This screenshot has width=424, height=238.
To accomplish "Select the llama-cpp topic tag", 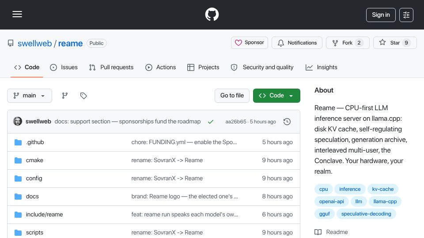I will (385, 201).
